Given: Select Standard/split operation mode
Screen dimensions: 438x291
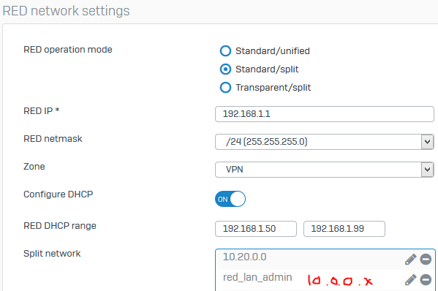Looking at the screenshot, I should pos(225,69).
